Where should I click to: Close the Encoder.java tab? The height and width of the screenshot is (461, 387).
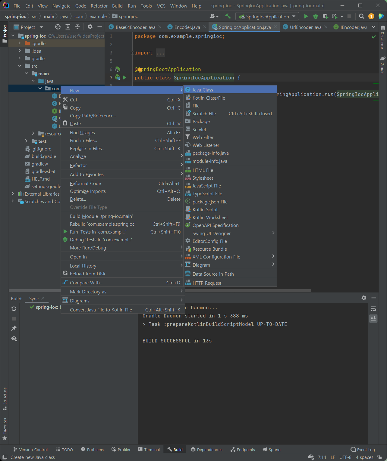tap(205, 27)
